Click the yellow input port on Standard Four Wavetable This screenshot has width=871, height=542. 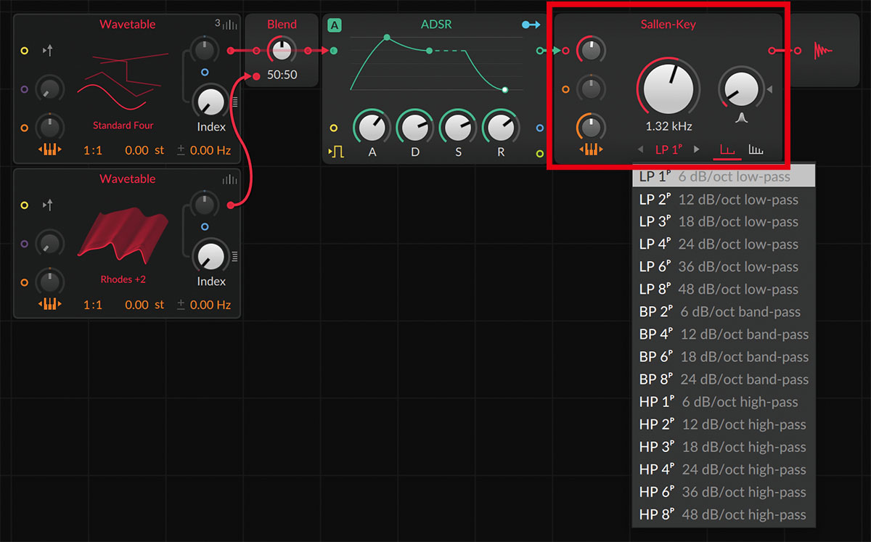tap(25, 51)
